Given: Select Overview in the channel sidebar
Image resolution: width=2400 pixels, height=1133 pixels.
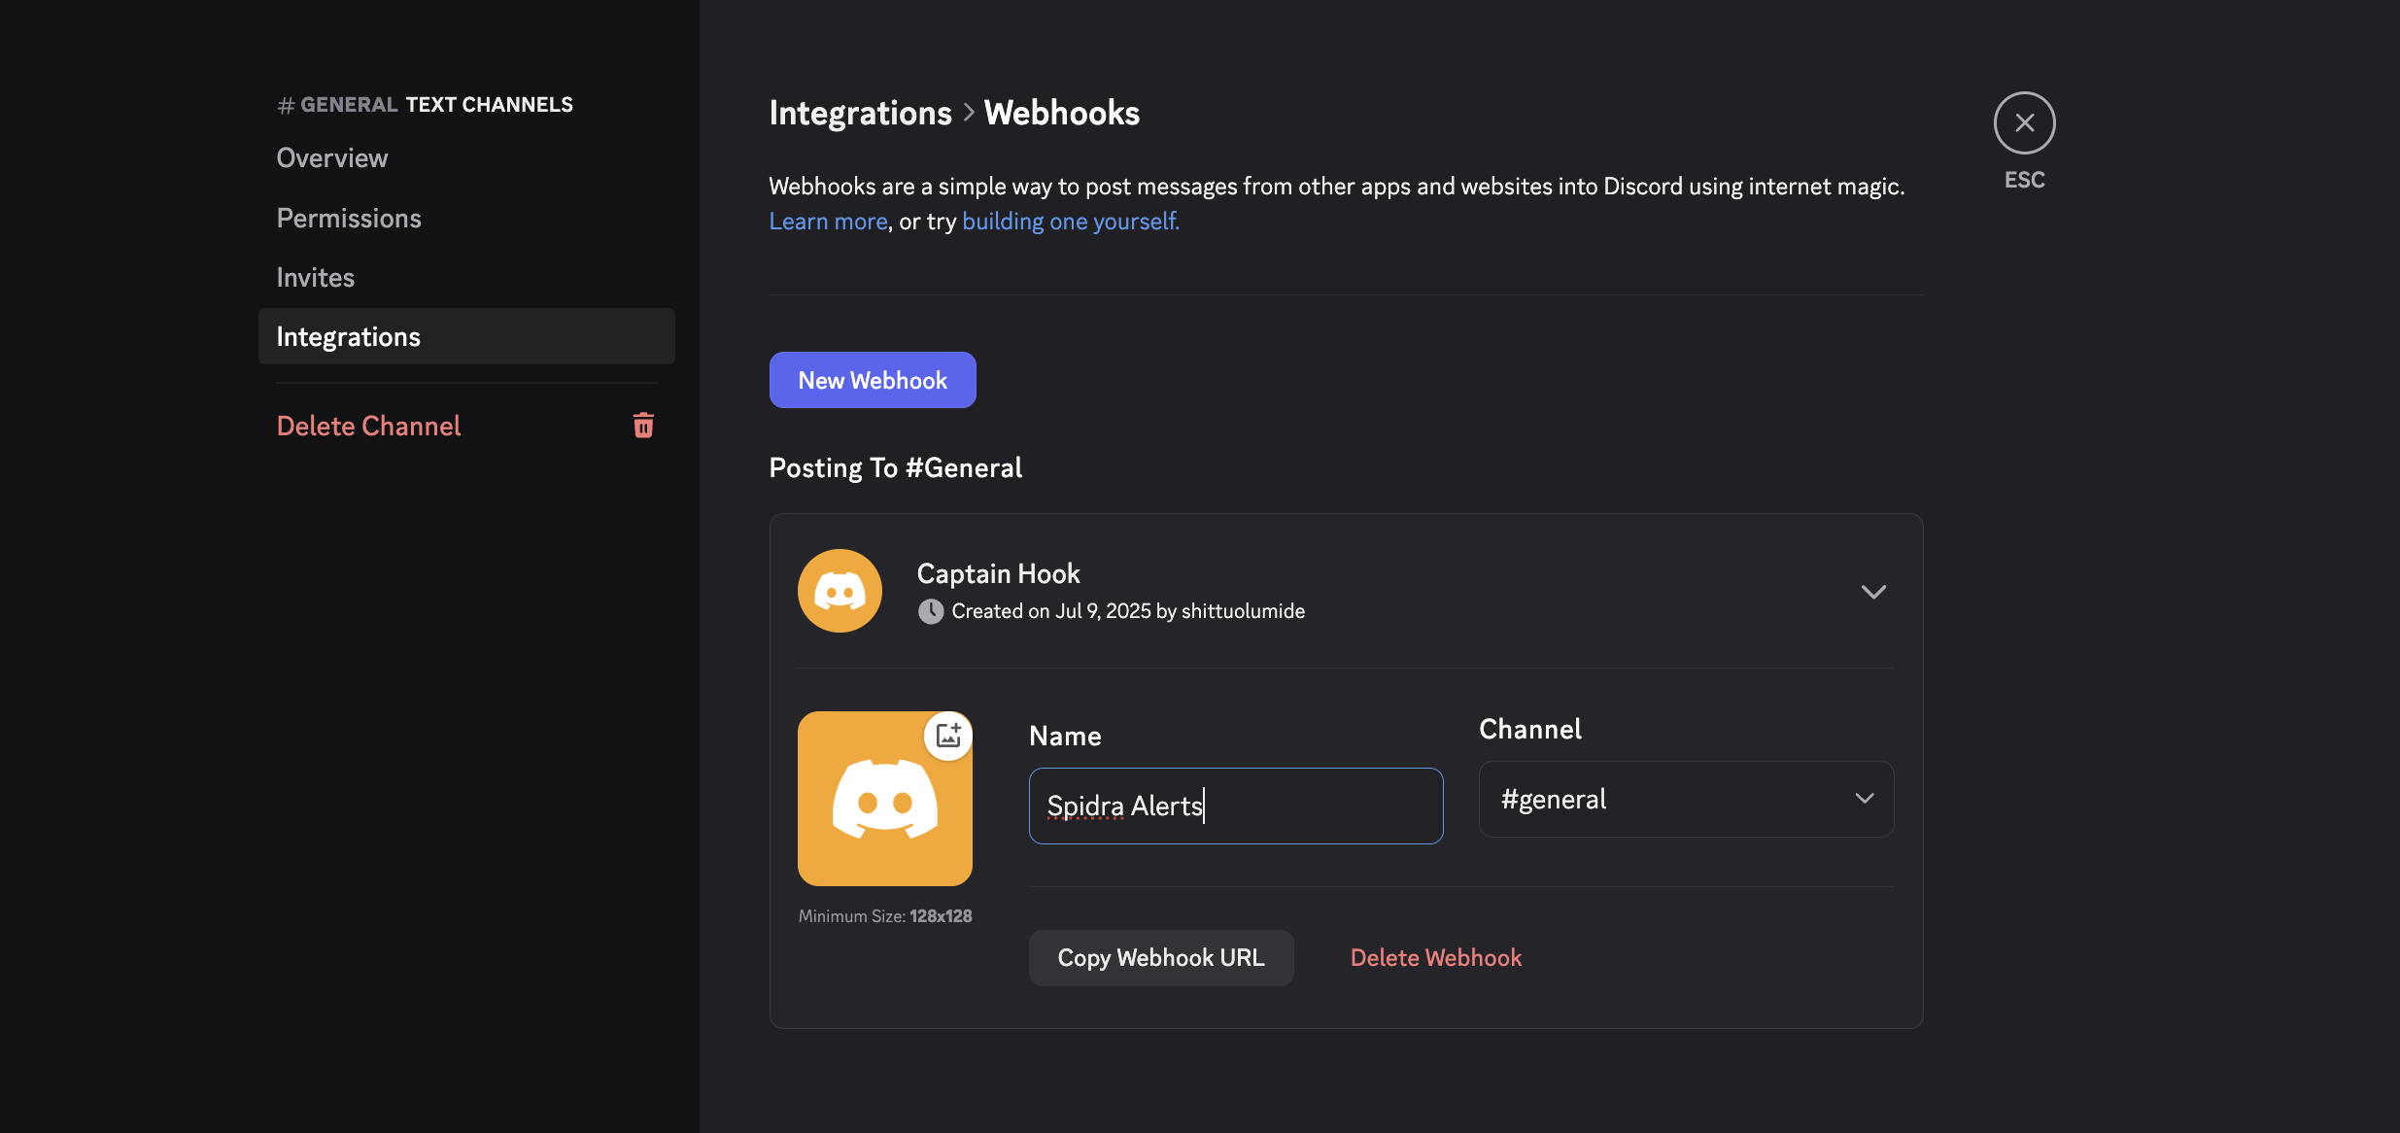Looking at the screenshot, I should (x=331, y=157).
